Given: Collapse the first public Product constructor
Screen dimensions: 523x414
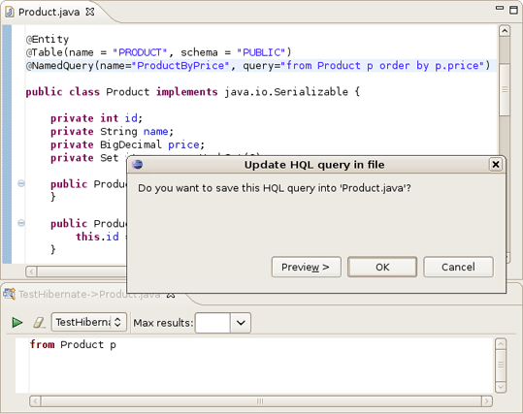Looking at the screenshot, I should [x=21, y=183].
